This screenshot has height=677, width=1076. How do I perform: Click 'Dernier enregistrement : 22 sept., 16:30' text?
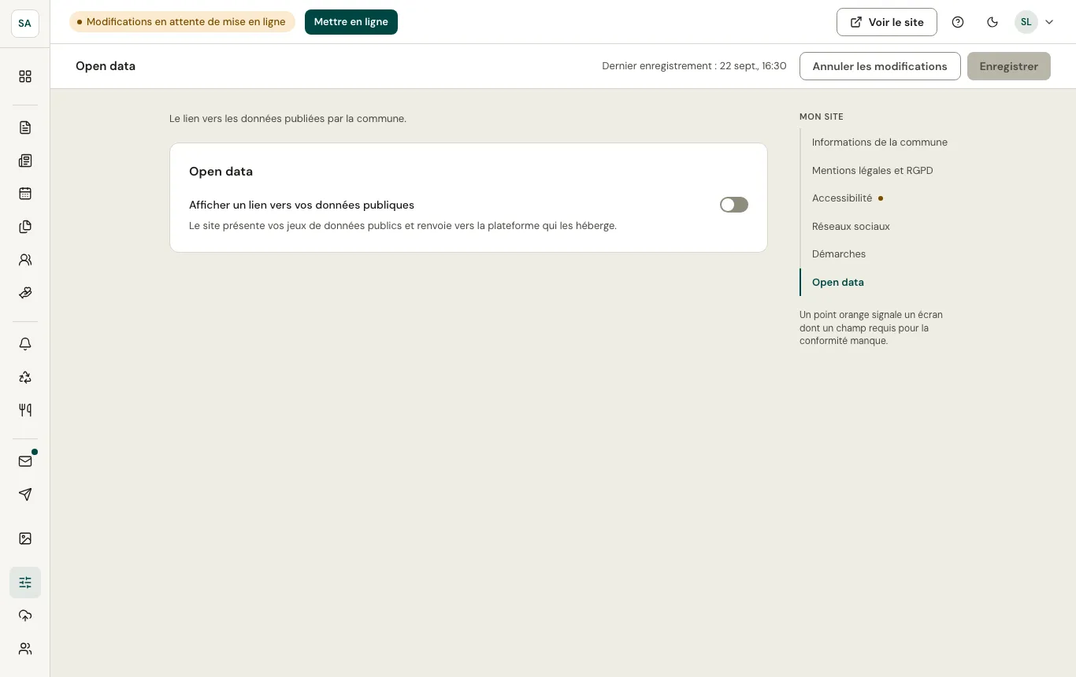(x=694, y=66)
